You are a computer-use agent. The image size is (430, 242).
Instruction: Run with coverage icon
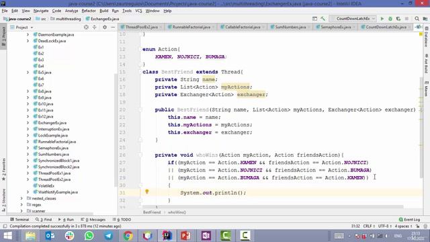pyautogui.click(x=398, y=19)
